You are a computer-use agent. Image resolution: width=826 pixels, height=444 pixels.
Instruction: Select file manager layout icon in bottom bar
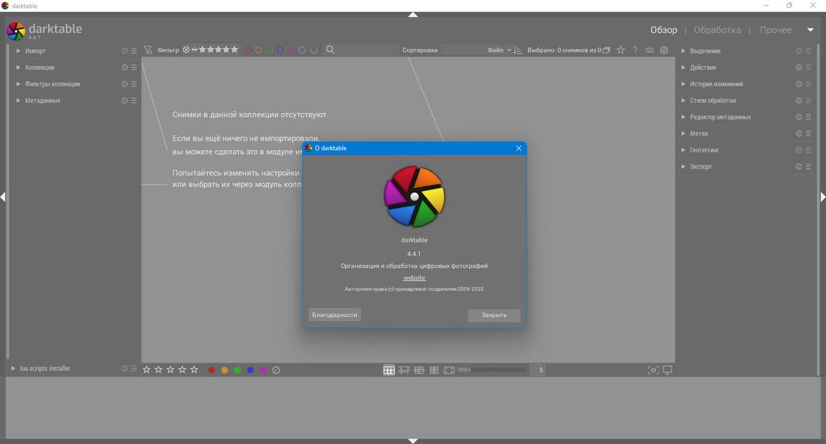pos(389,370)
